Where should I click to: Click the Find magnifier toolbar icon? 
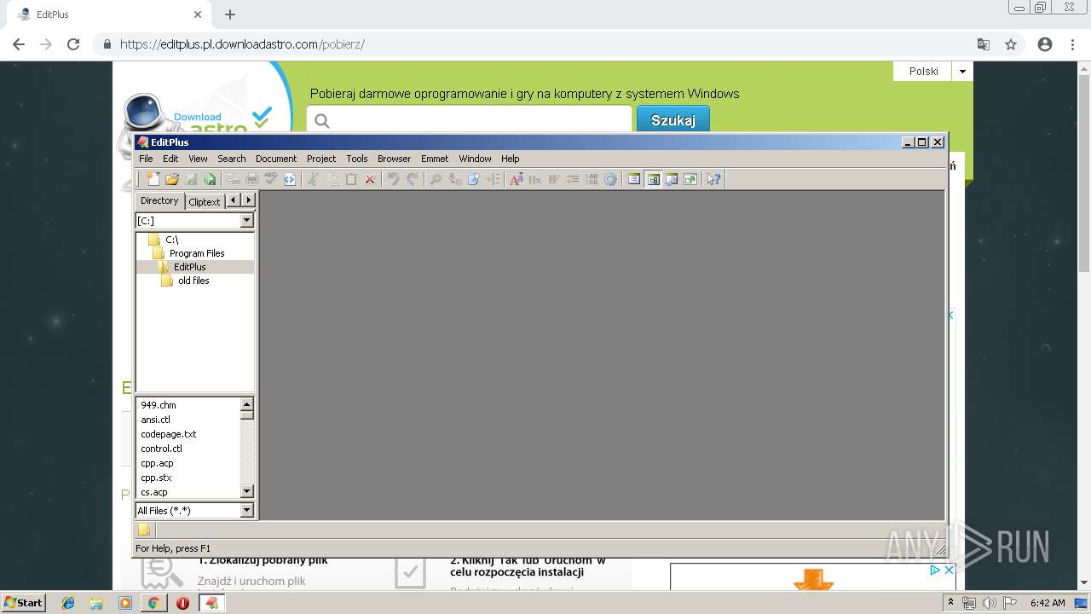pos(436,179)
